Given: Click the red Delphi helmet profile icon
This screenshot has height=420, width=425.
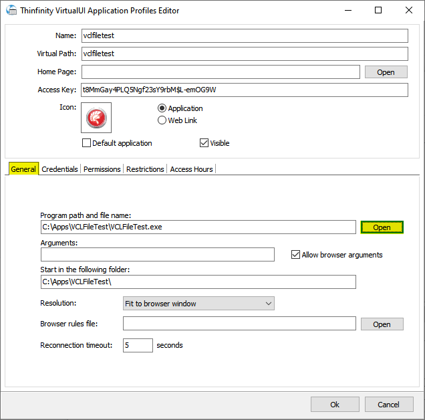Looking at the screenshot, I should (96, 118).
